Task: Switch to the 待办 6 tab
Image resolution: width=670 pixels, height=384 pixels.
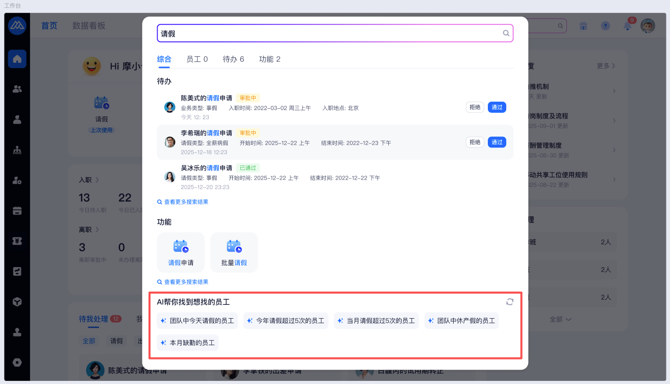Action: coord(233,59)
